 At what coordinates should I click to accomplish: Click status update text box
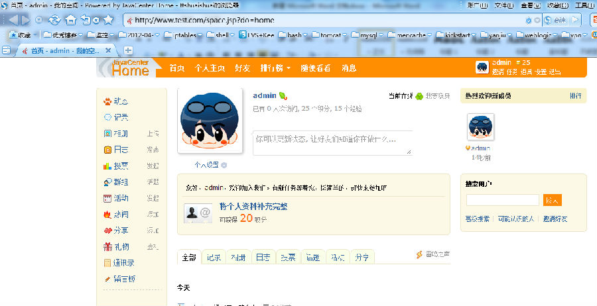[333, 143]
